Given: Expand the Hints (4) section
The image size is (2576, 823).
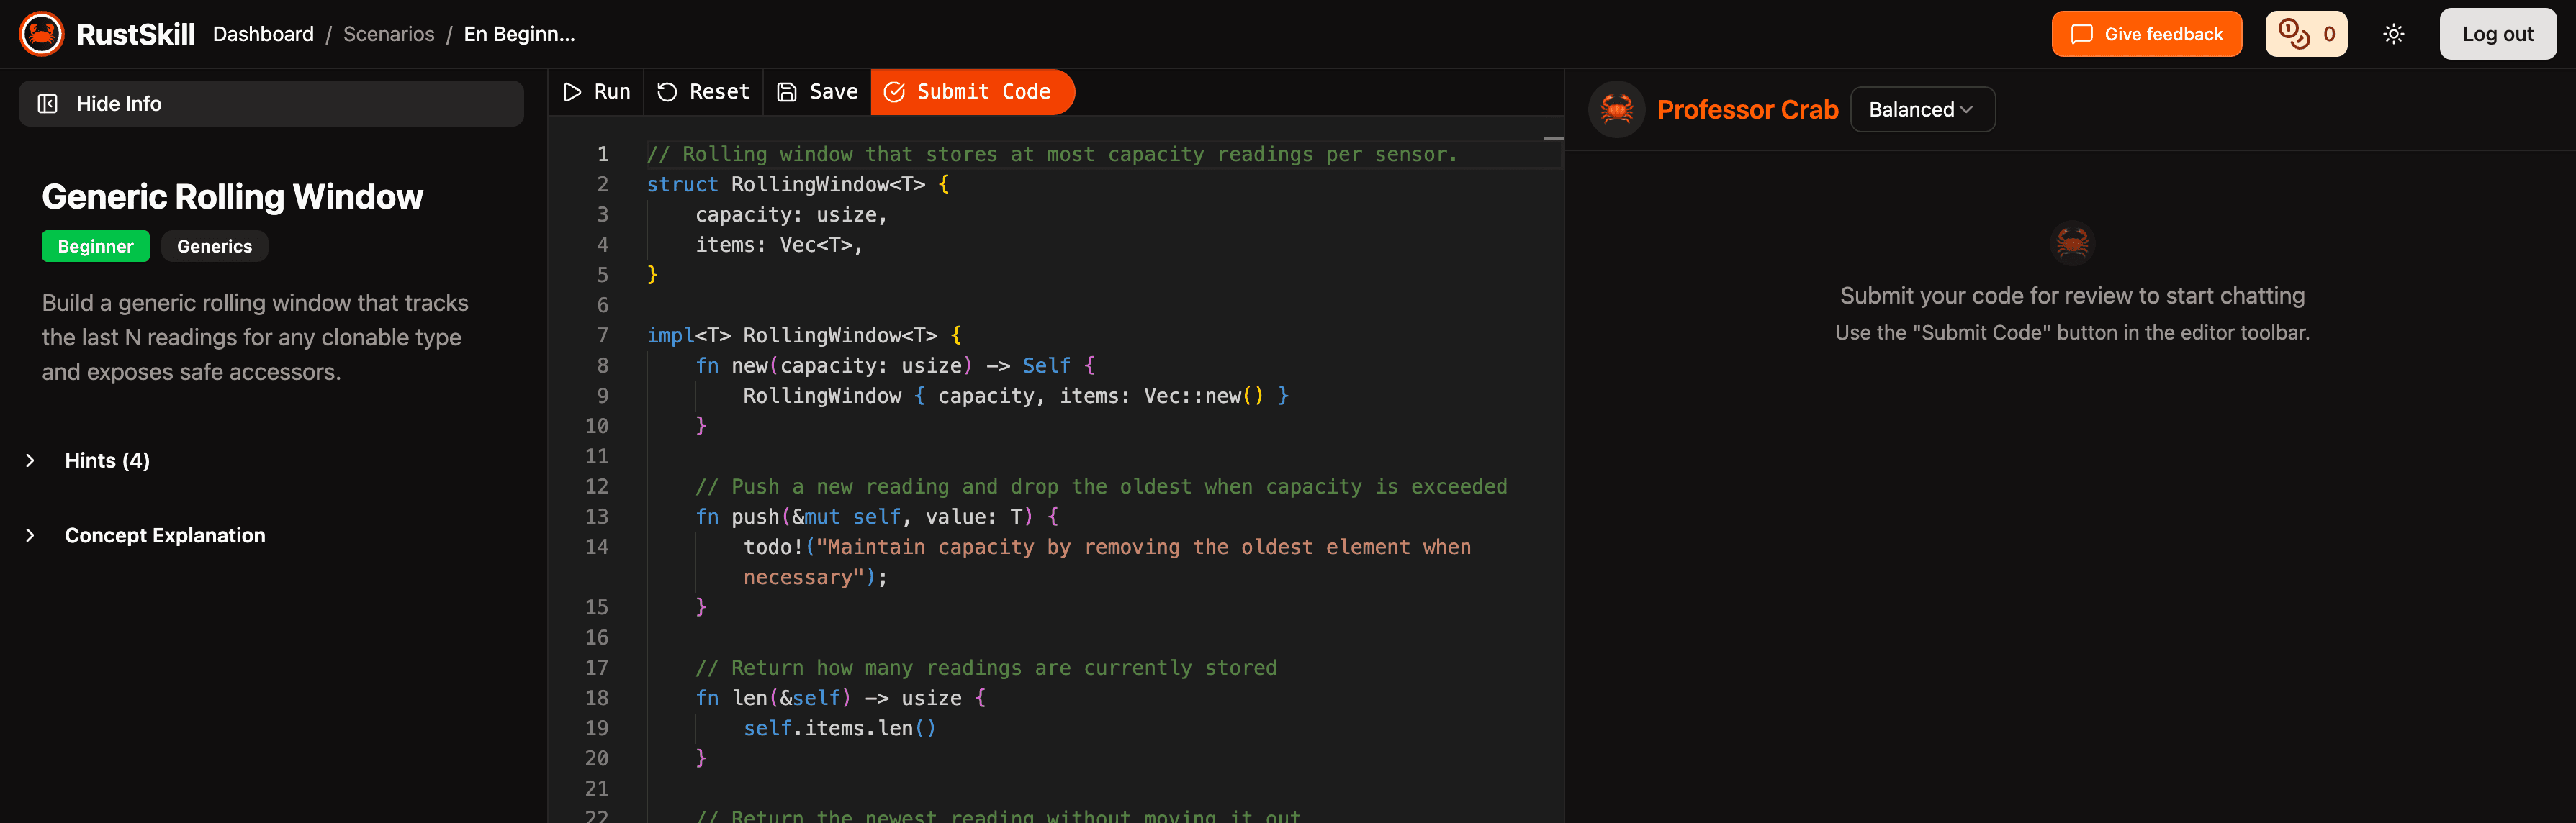Looking at the screenshot, I should coord(107,460).
